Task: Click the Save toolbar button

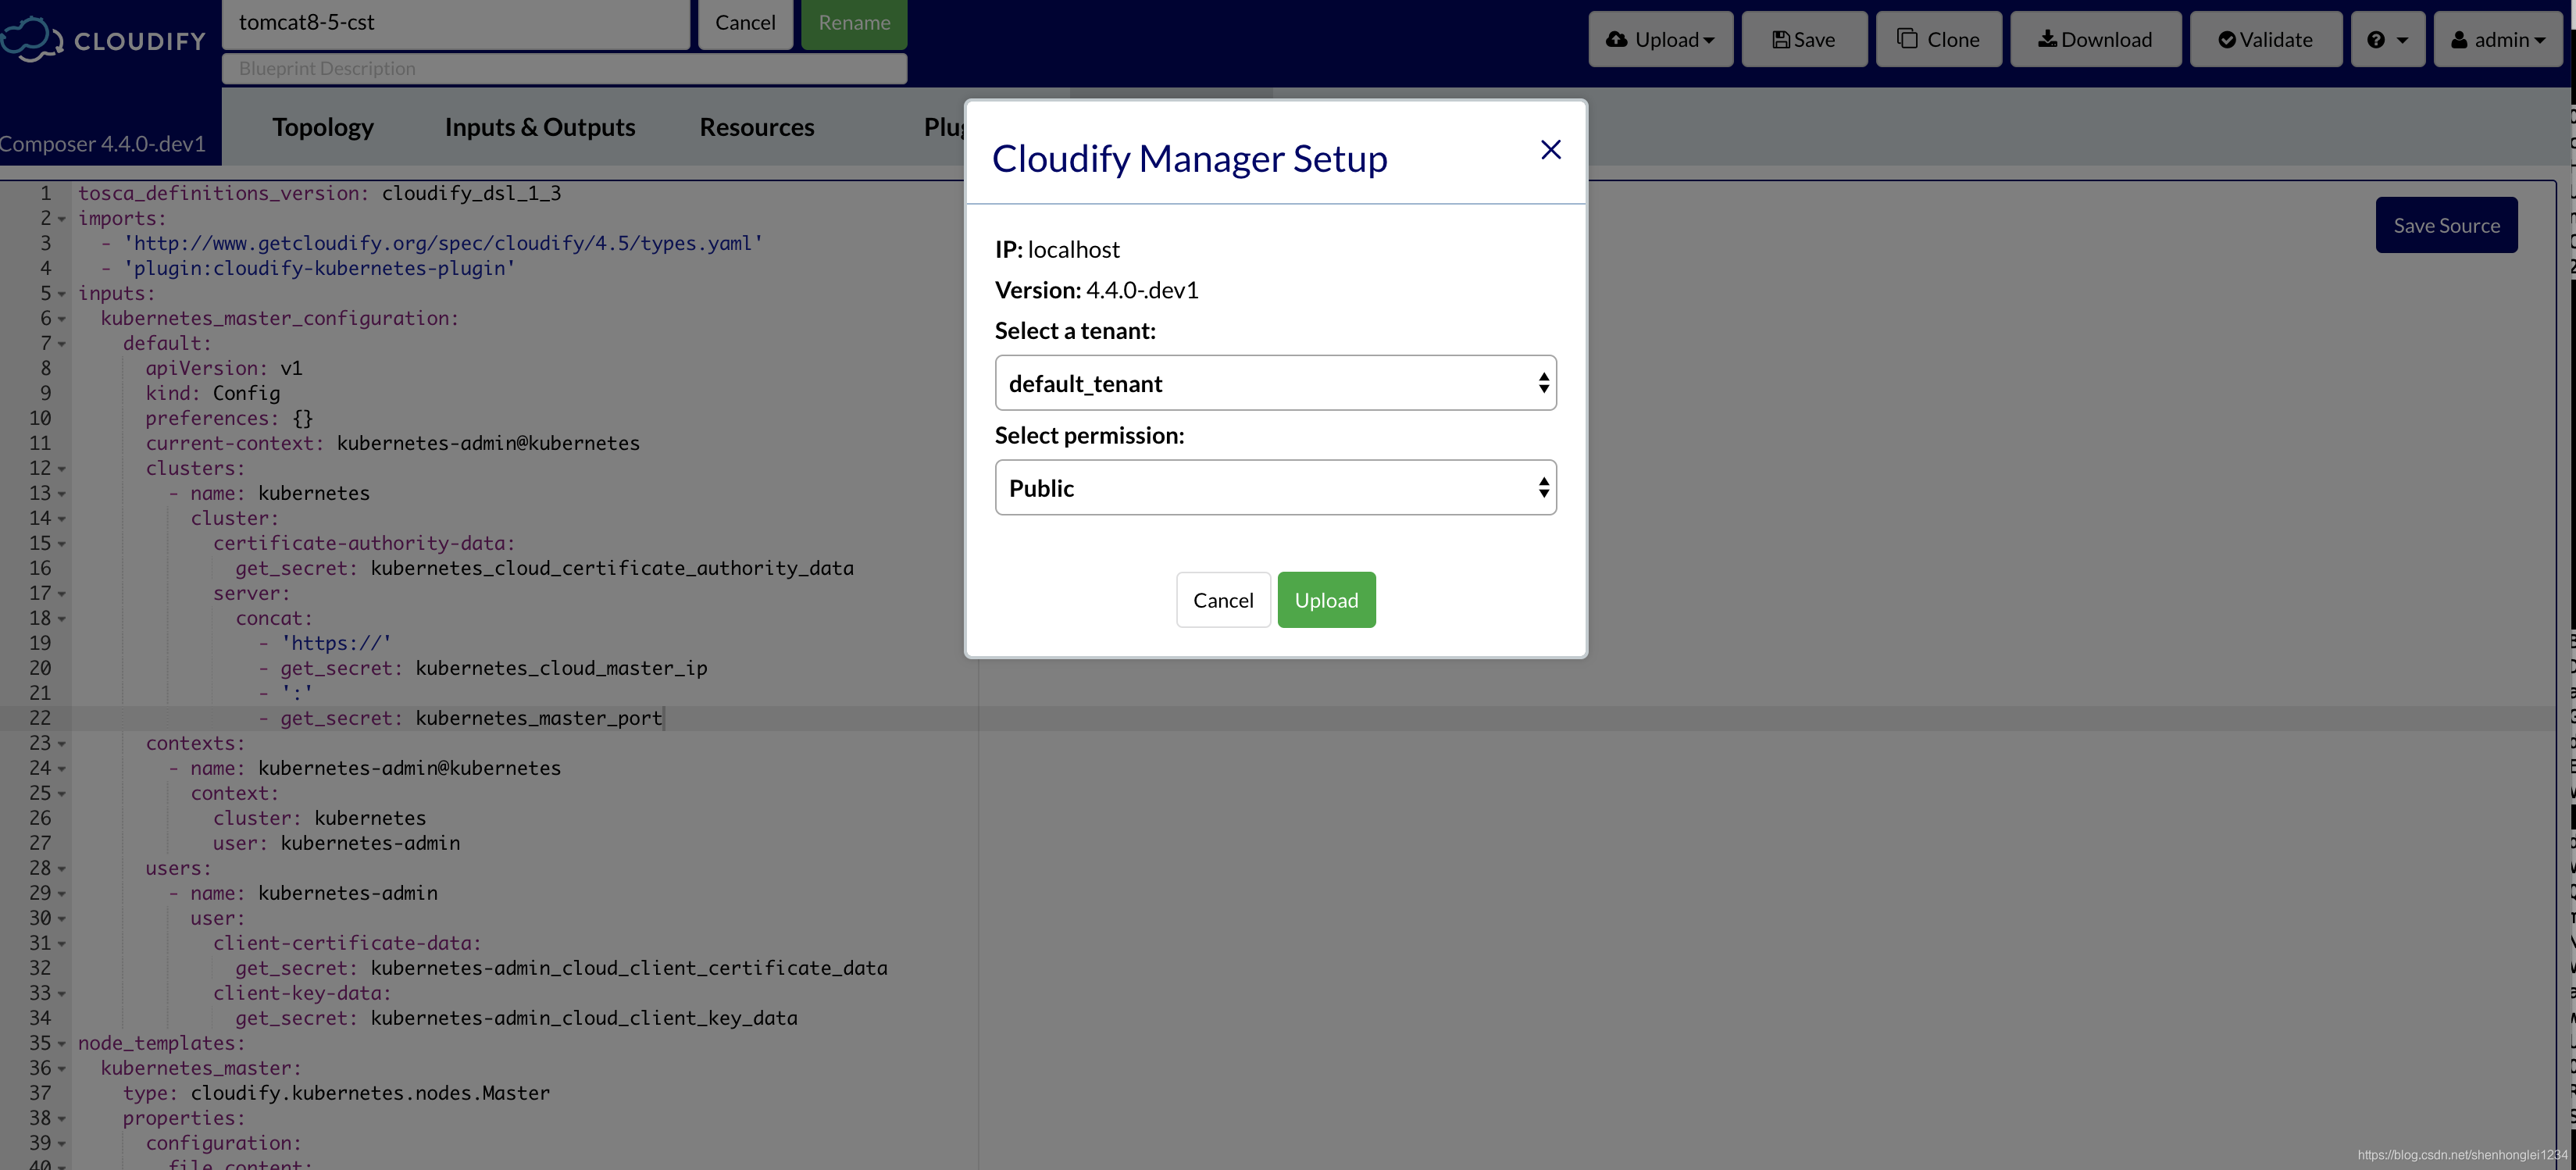Action: 1804,39
